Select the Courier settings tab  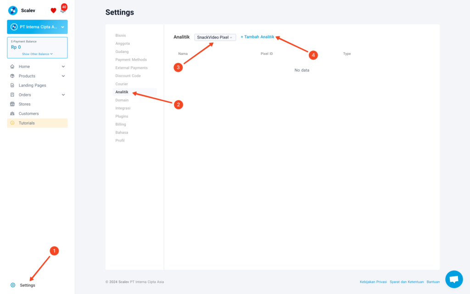pos(122,84)
